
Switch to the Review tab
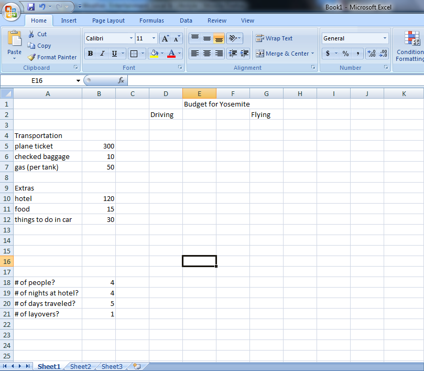point(217,20)
